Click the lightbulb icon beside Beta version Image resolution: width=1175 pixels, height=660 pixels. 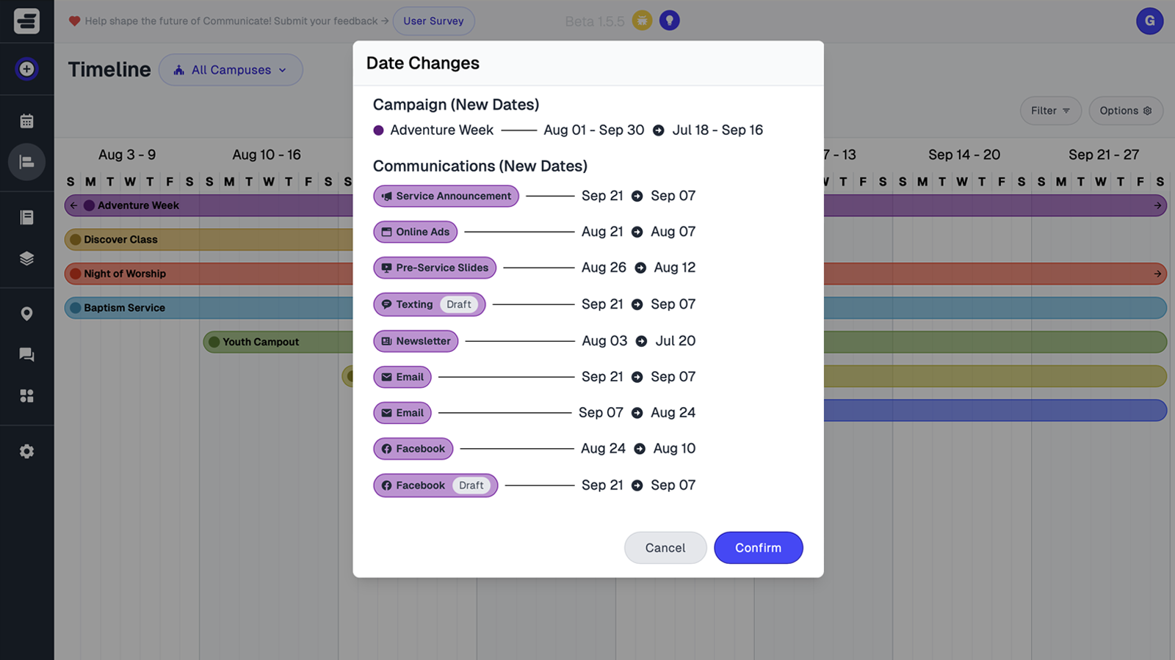669,21
